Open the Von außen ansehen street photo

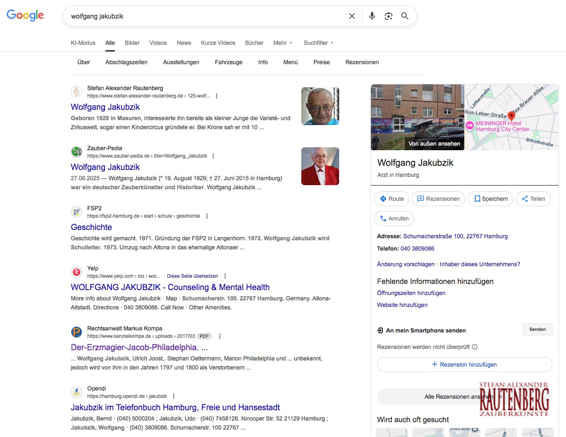(x=417, y=117)
